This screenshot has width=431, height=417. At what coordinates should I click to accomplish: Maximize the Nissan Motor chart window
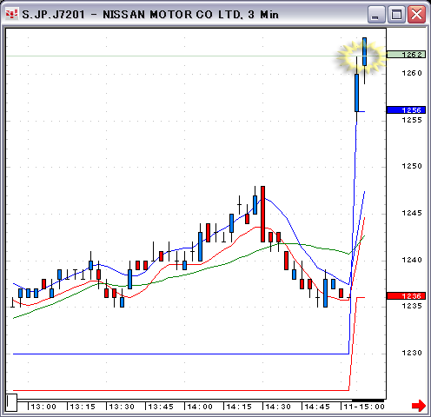click(396, 14)
